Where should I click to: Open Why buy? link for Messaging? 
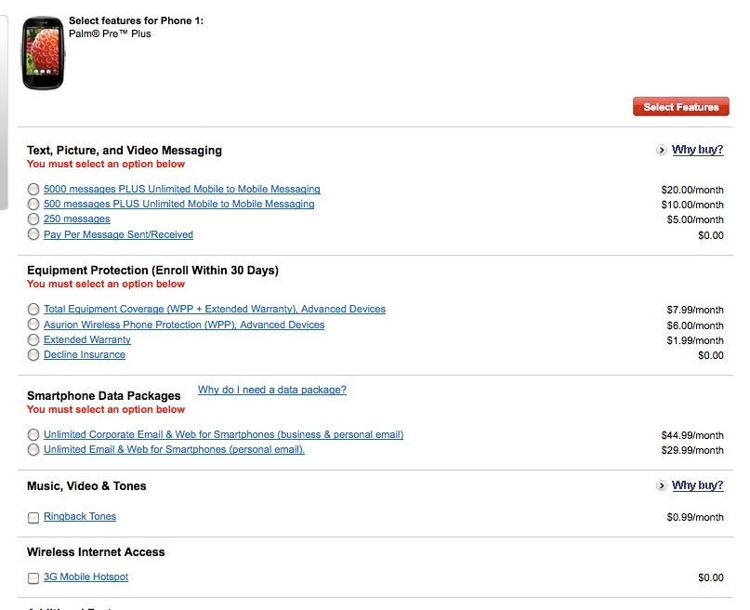pos(697,150)
